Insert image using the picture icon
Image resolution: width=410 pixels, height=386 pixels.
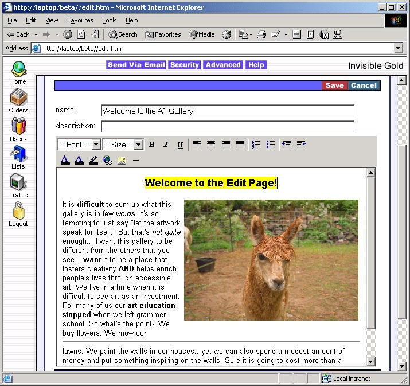click(x=122, y=161)
